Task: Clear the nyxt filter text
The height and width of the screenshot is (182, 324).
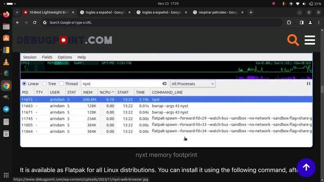Action: click(164, 83)
